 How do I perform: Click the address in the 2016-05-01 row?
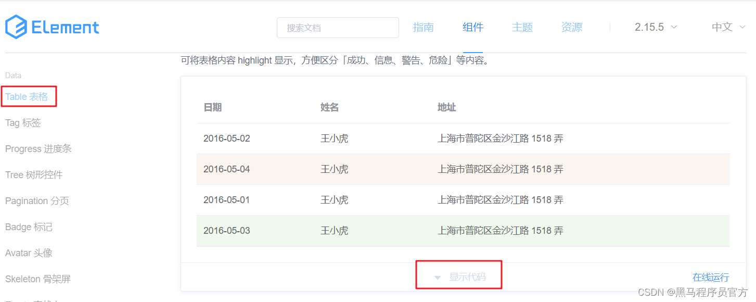tap(501, 200)
